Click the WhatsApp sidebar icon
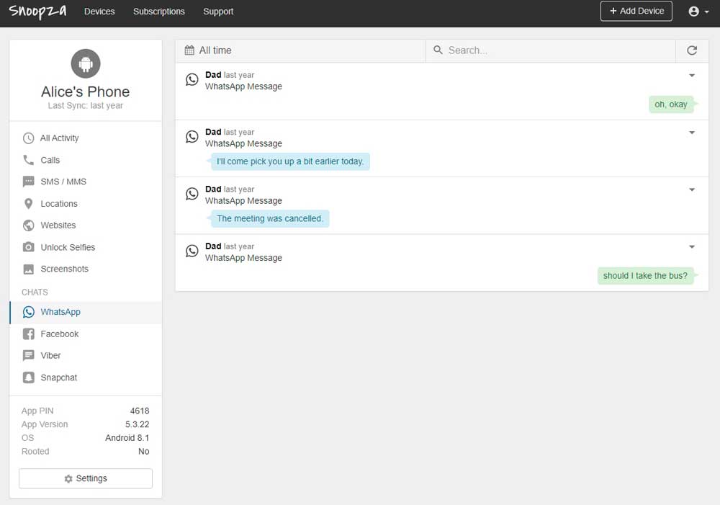The image size is (720, 505). click(x=29, y=312)
